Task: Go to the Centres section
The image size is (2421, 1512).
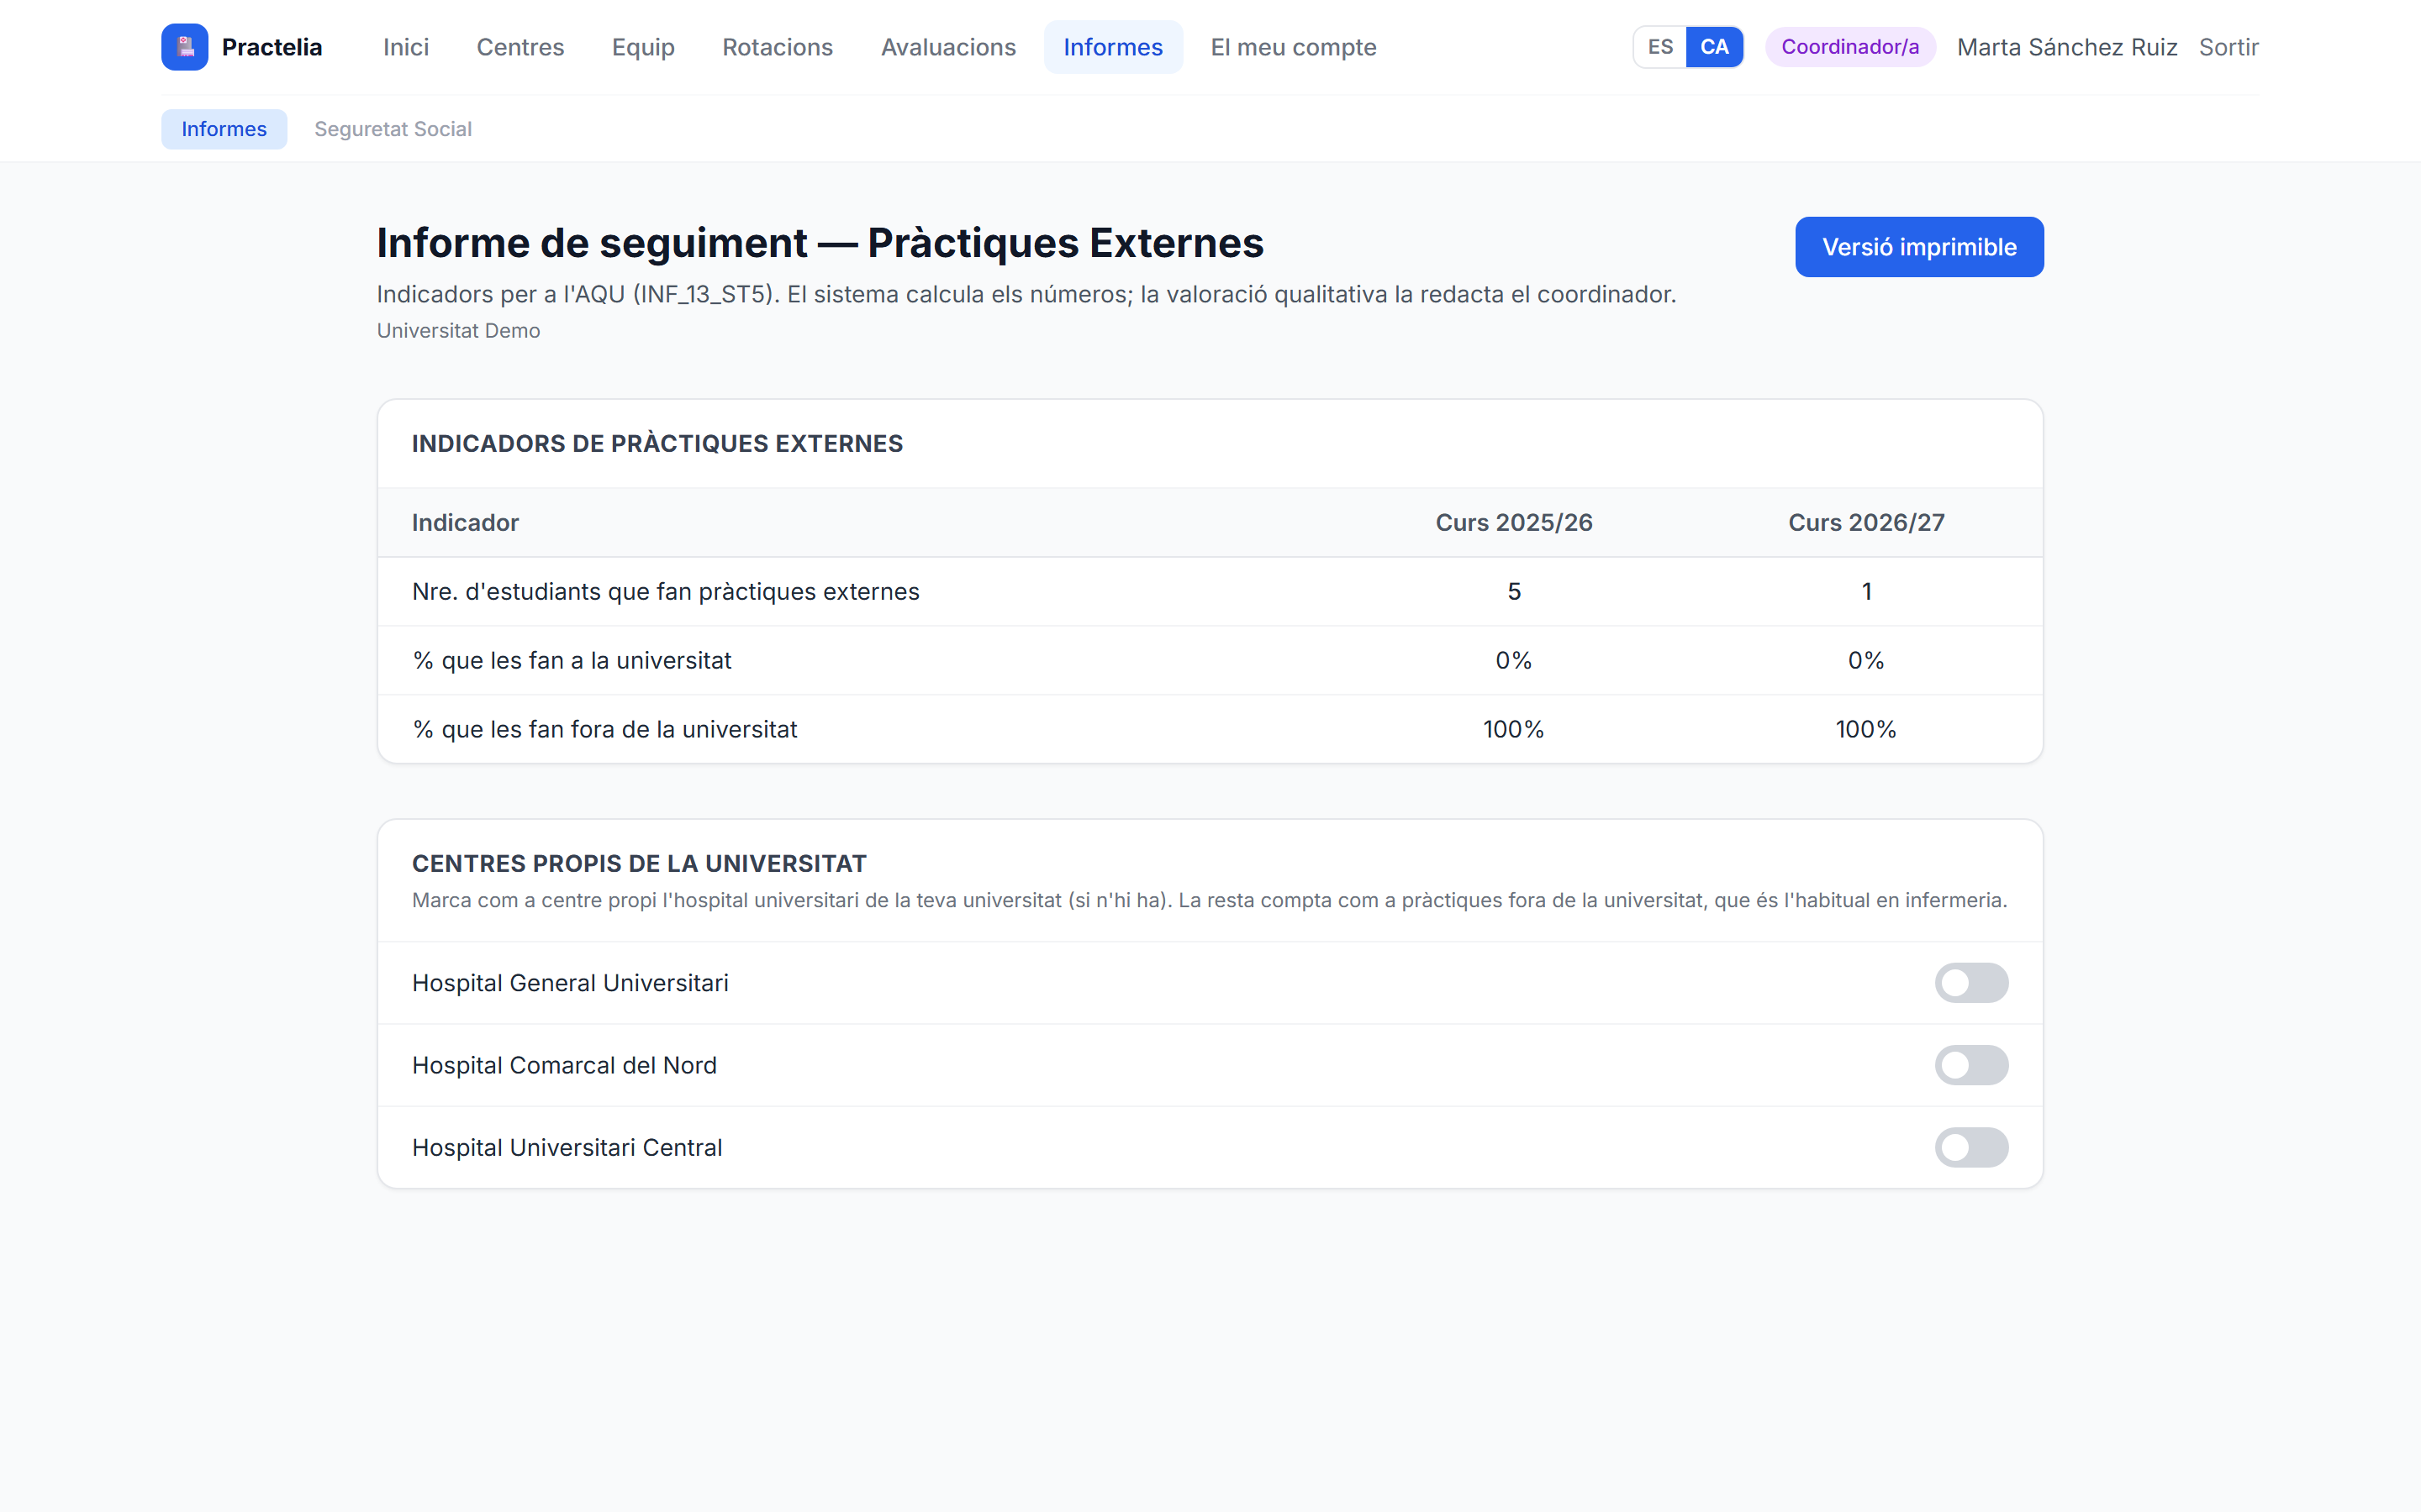Action: tap(520, 47)
